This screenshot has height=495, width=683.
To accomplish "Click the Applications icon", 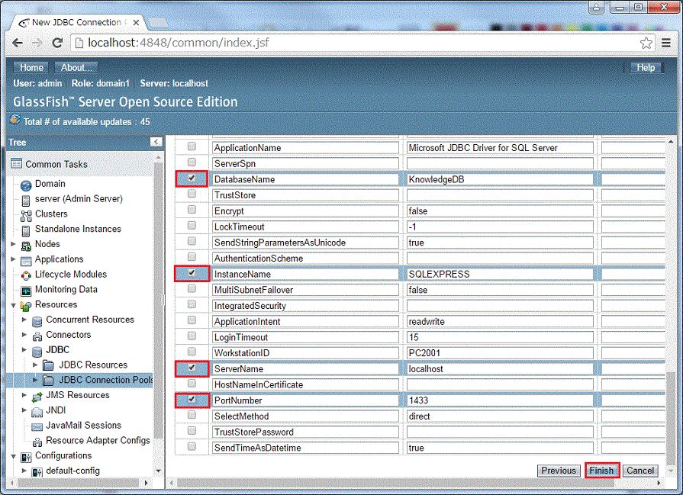I will click(x=26, y=261).
